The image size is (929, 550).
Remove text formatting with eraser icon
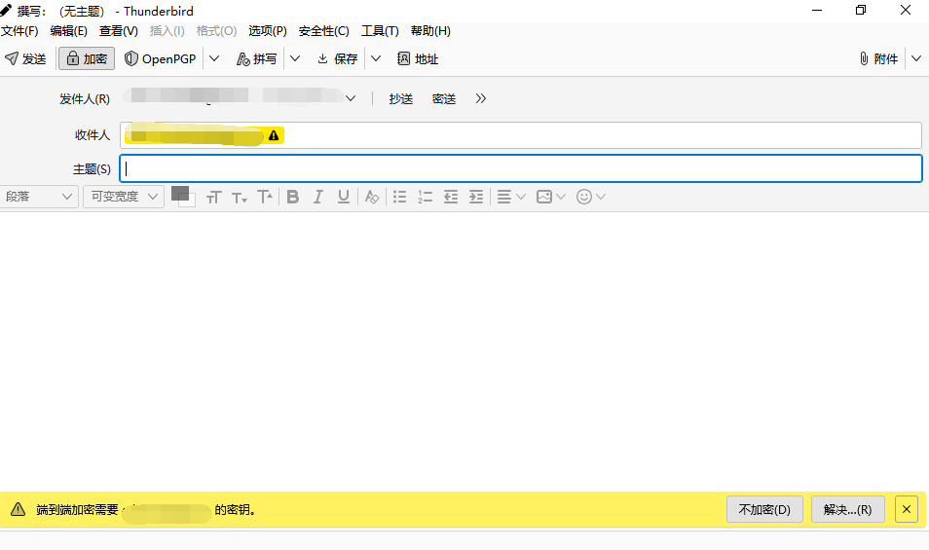click(x=371, y=197)
